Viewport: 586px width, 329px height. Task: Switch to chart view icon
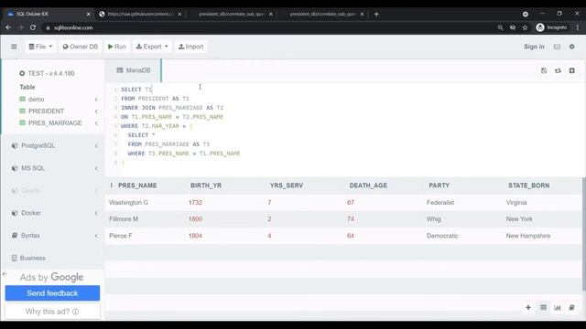[558, 307]
